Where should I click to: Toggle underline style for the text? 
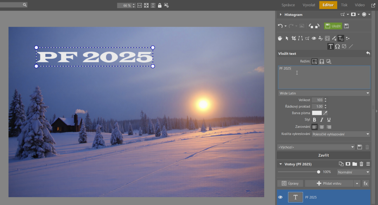329,120
